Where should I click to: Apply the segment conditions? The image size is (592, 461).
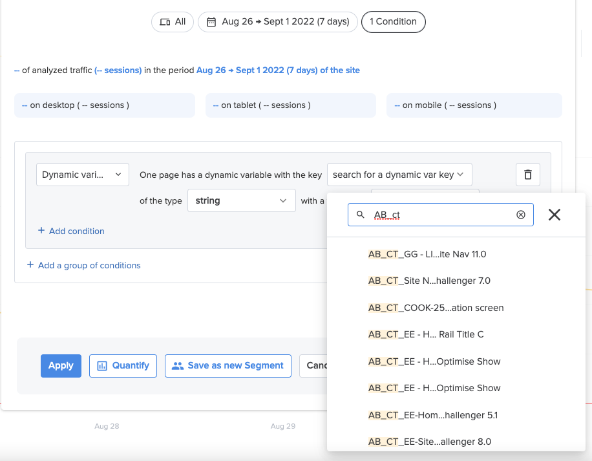tap(61, 366)
